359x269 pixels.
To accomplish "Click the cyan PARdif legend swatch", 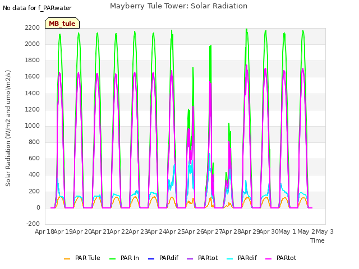I will click(229, 259).
